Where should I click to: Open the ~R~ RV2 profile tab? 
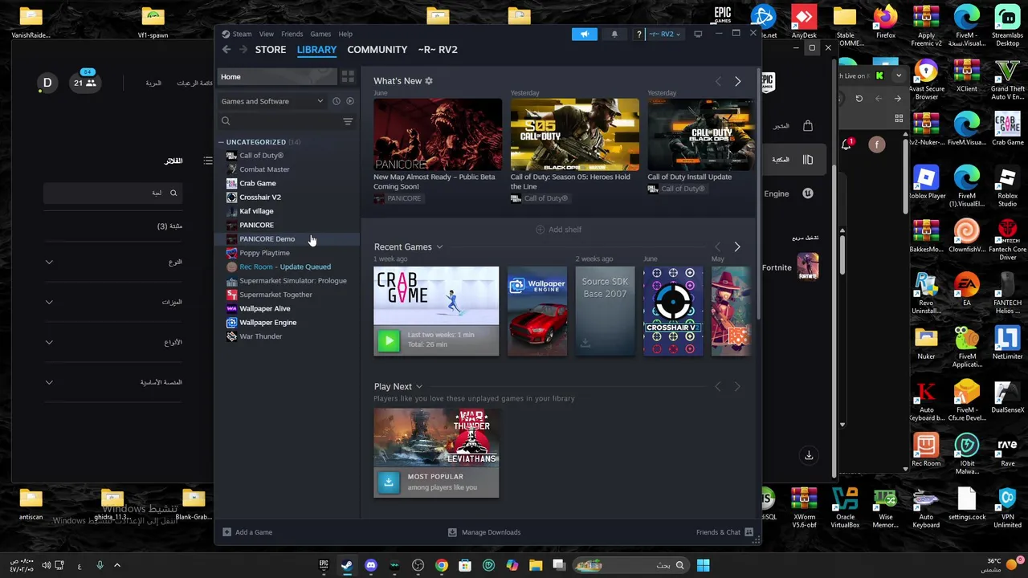(x=438, y=50)
